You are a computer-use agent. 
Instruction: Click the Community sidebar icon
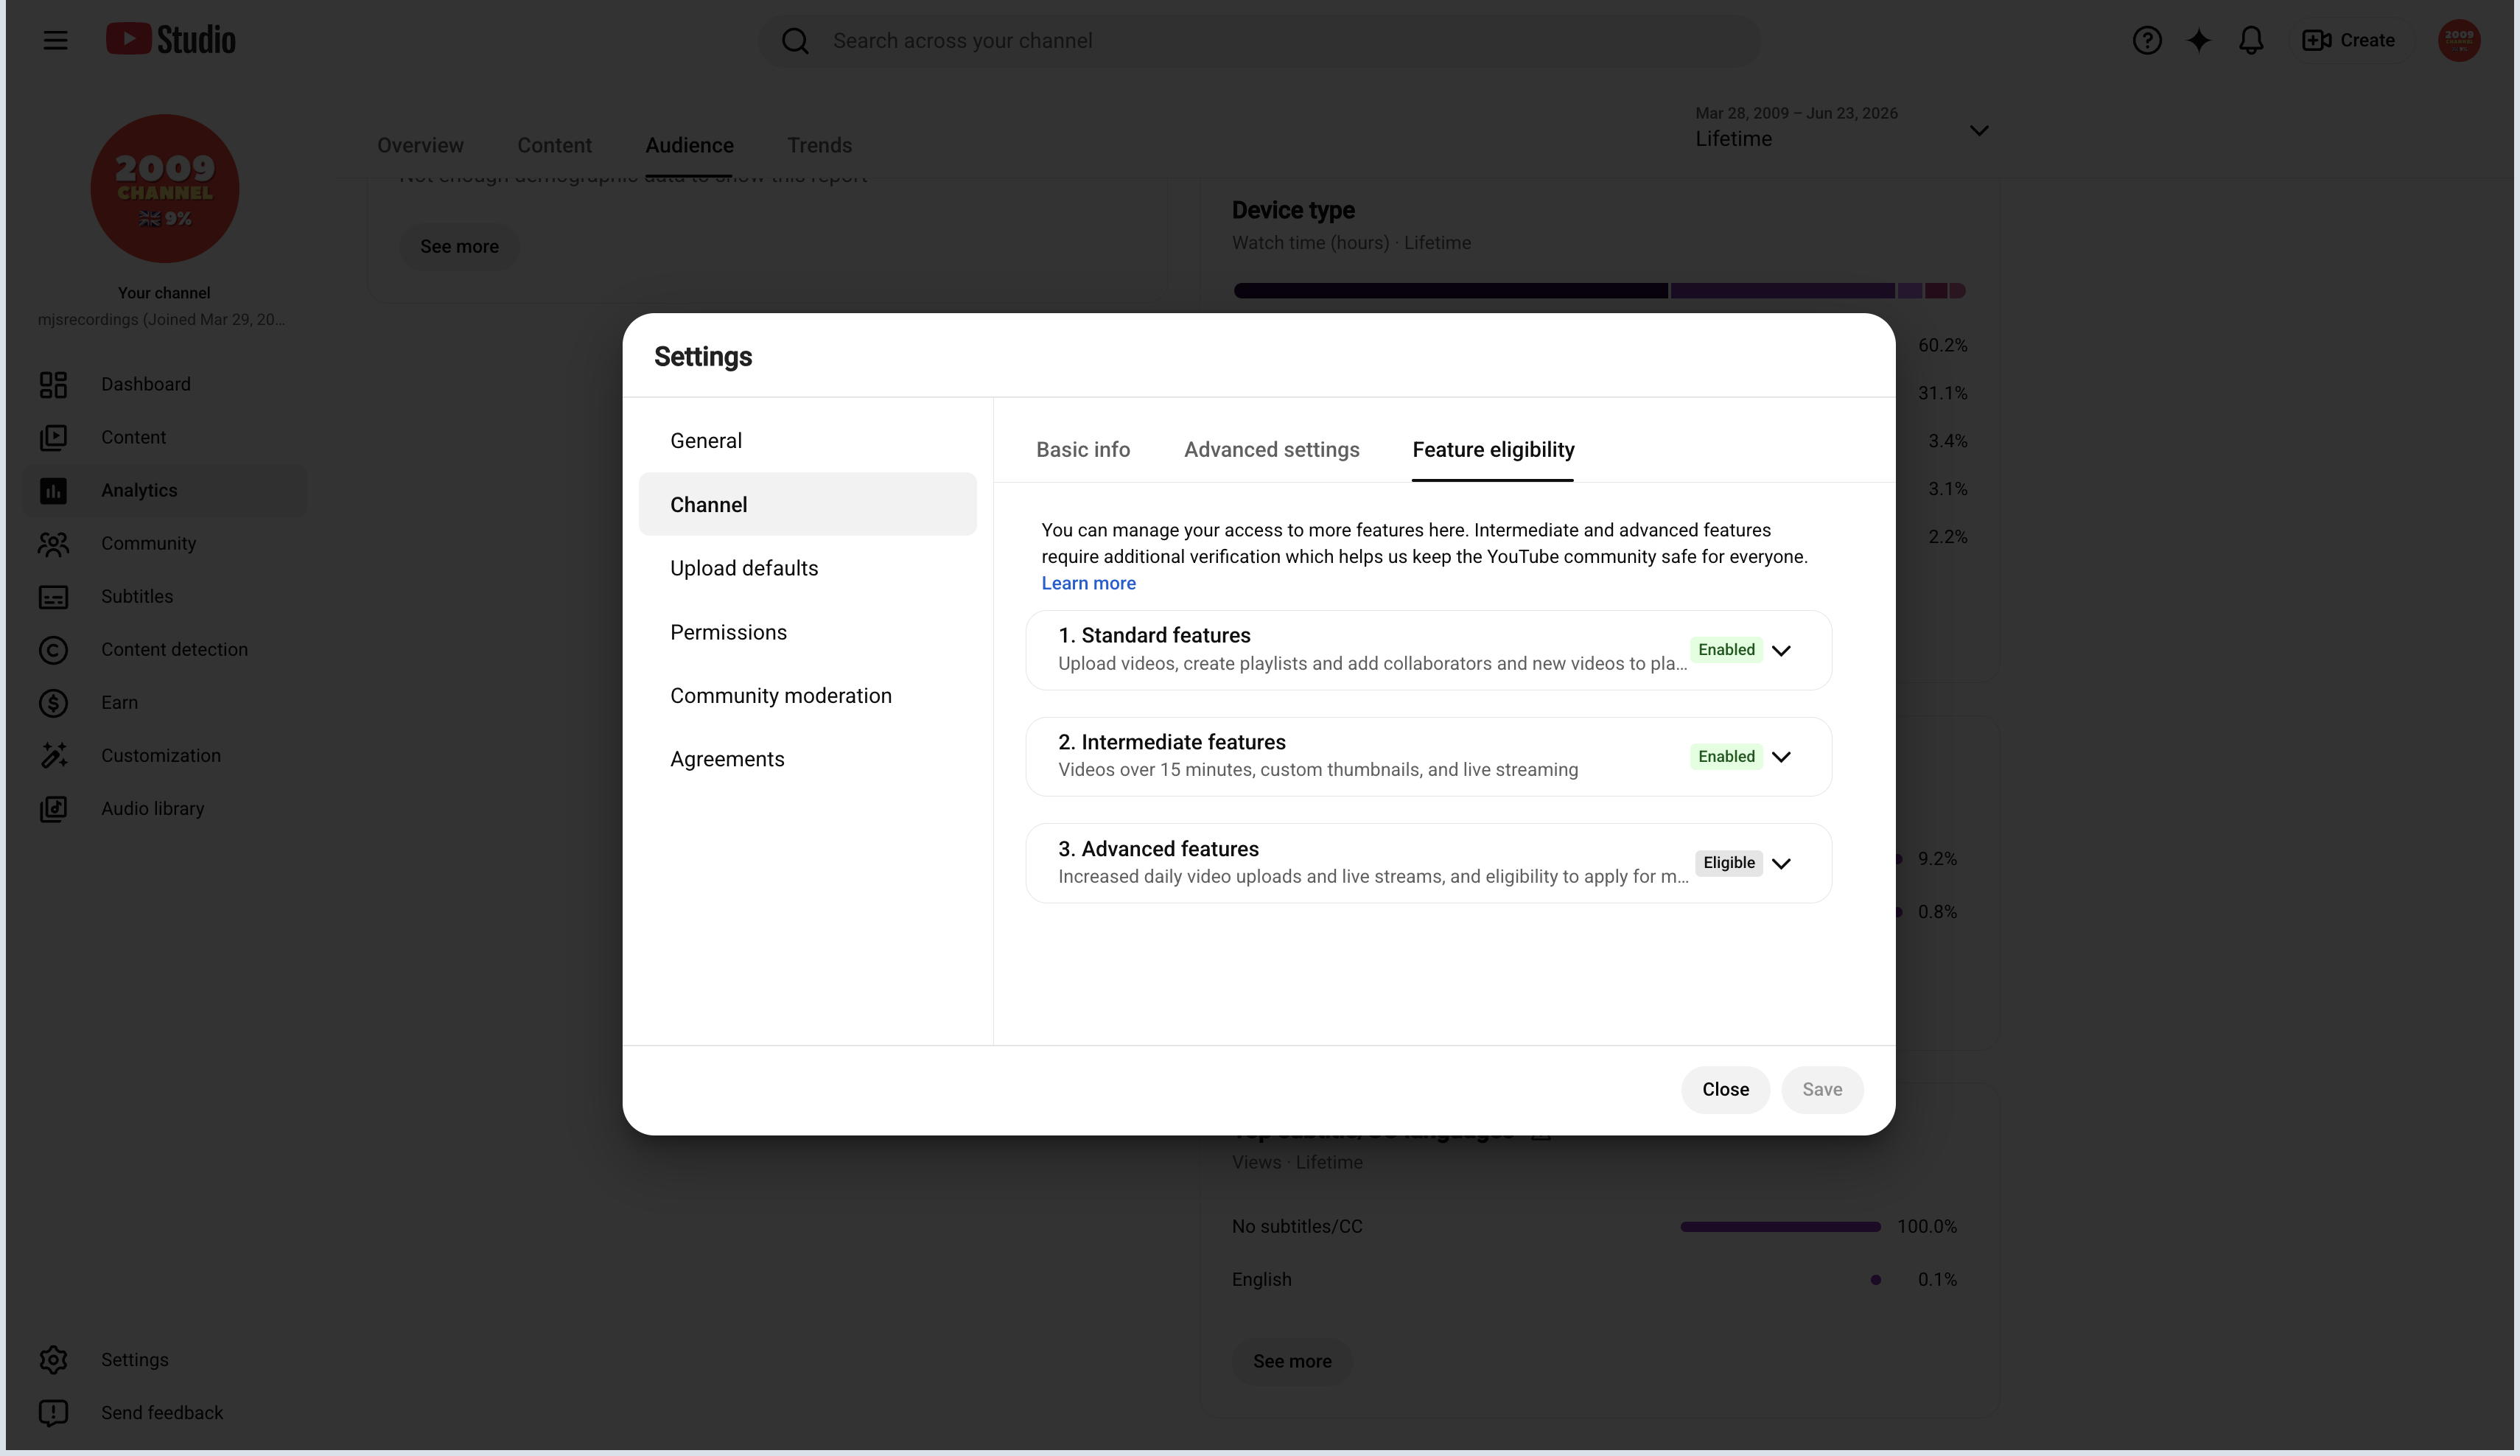tap(53, 544)
